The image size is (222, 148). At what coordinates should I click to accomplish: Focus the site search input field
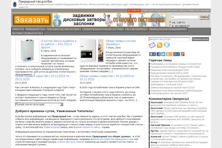click(x=184, y=17)
